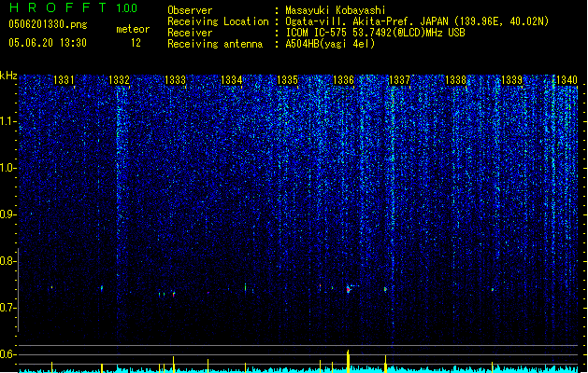Click the 0.6 kHz axis label
The image size is (588, 373).
pyautogui.click(x=7, y=354)
